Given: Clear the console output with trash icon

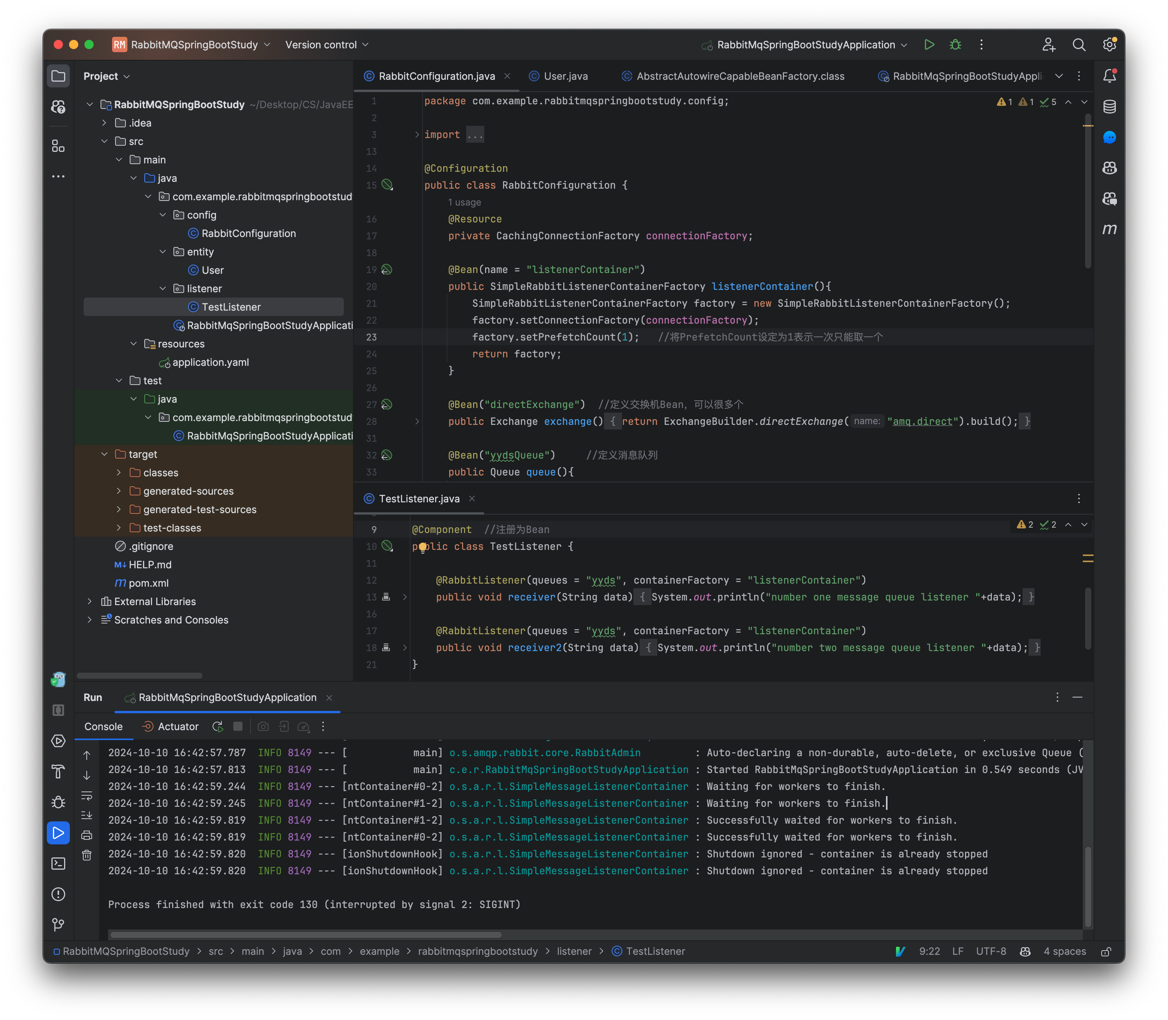Looking at the screenshot, I should [87, 855].
